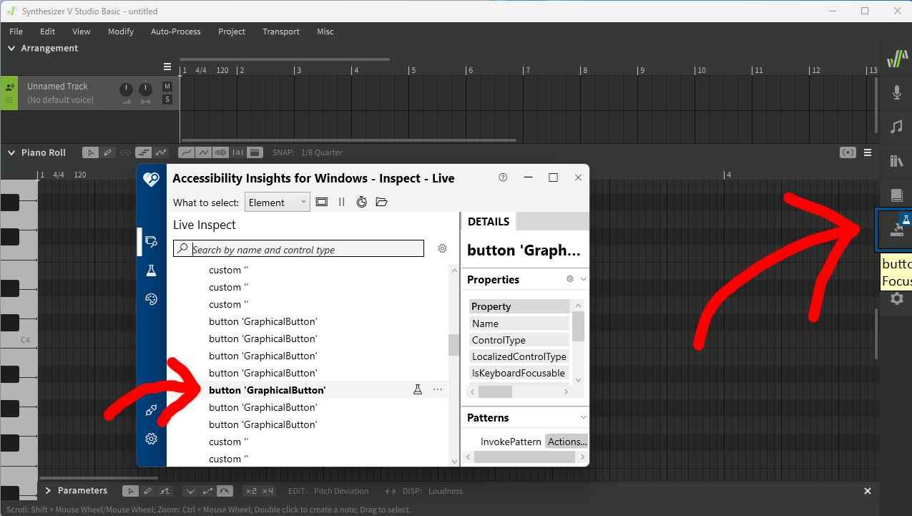Solo the Unnamed Track
912x516 pixels.
click(x=167, y=99)
